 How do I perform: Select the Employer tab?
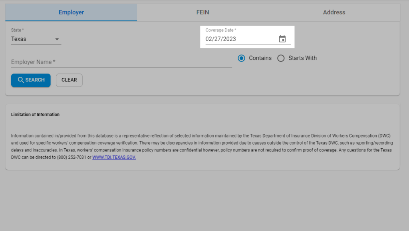pos(71,12)
